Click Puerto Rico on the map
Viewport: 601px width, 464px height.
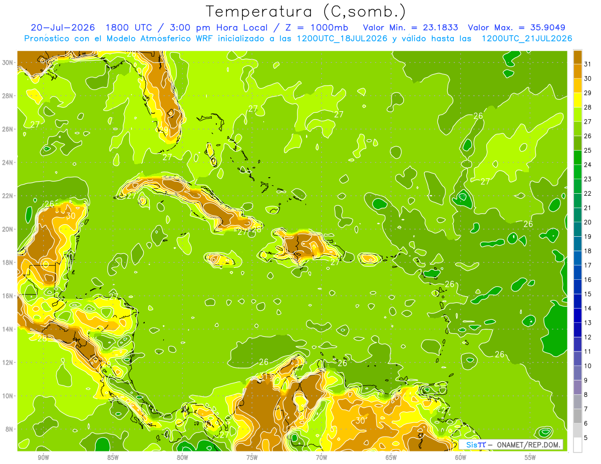[370, 258]
